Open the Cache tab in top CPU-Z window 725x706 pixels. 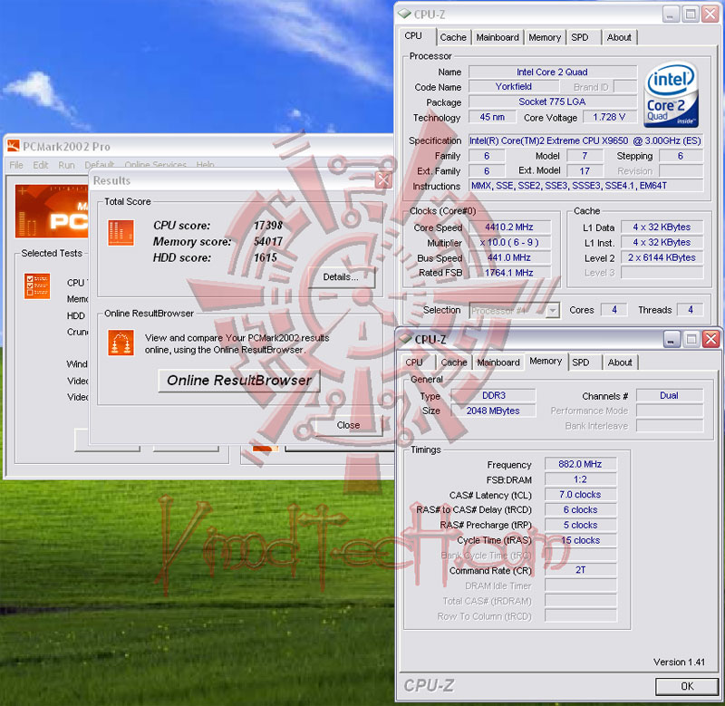pos(453,37)
